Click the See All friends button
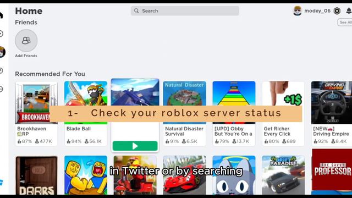352x198 pixels. 345,22
